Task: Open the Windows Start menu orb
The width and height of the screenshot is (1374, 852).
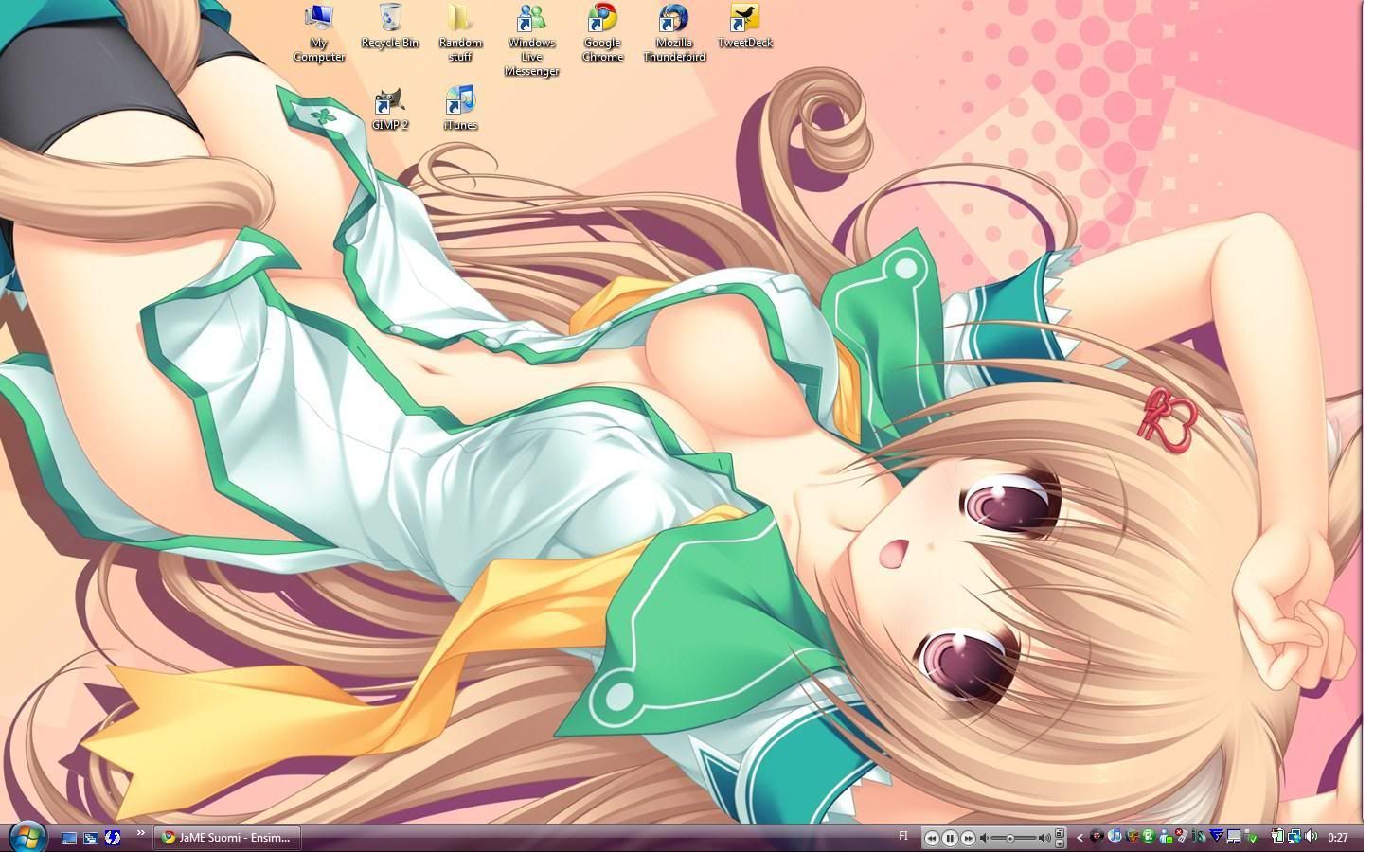Action: [x=27, y=837]
